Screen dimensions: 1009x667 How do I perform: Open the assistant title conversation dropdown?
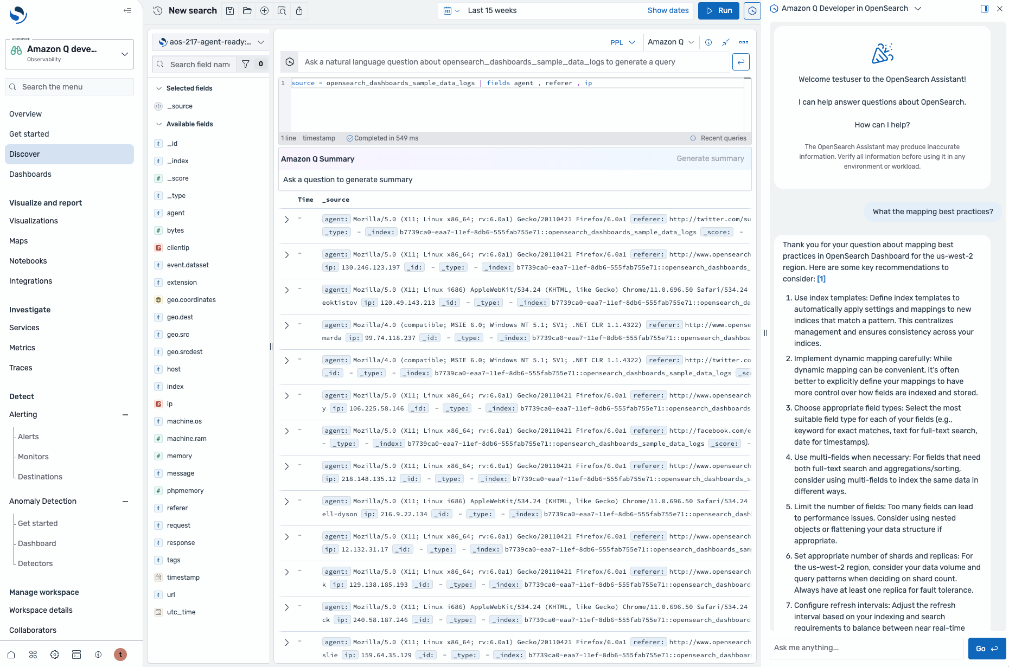[x=918, y=8]
